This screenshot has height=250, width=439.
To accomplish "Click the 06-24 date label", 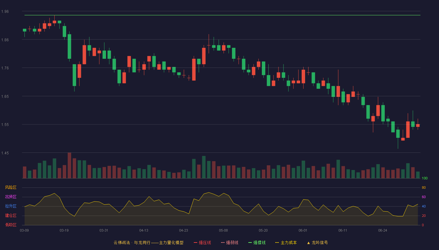I will pos(383,230).
